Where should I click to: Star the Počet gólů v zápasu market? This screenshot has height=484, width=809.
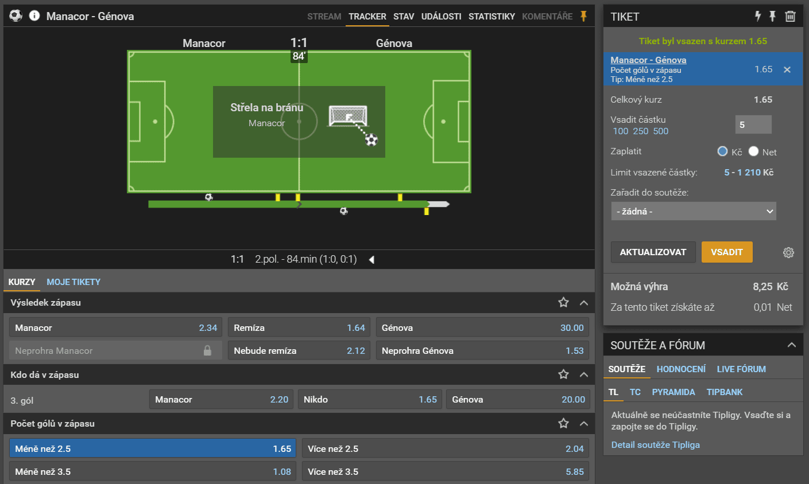point(563,423)
